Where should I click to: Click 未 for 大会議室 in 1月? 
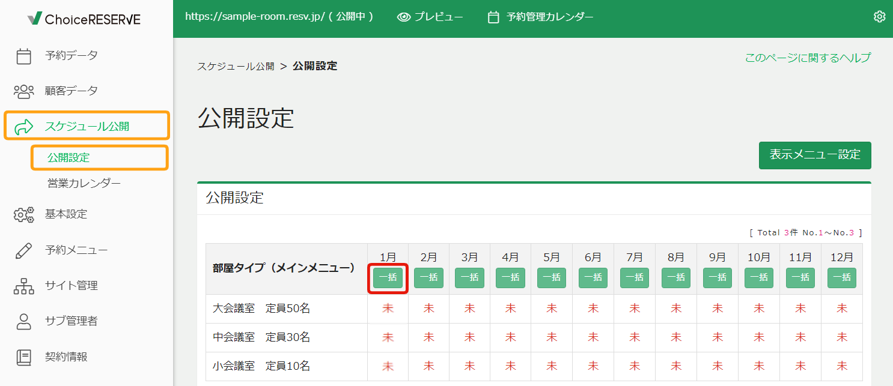388,309
